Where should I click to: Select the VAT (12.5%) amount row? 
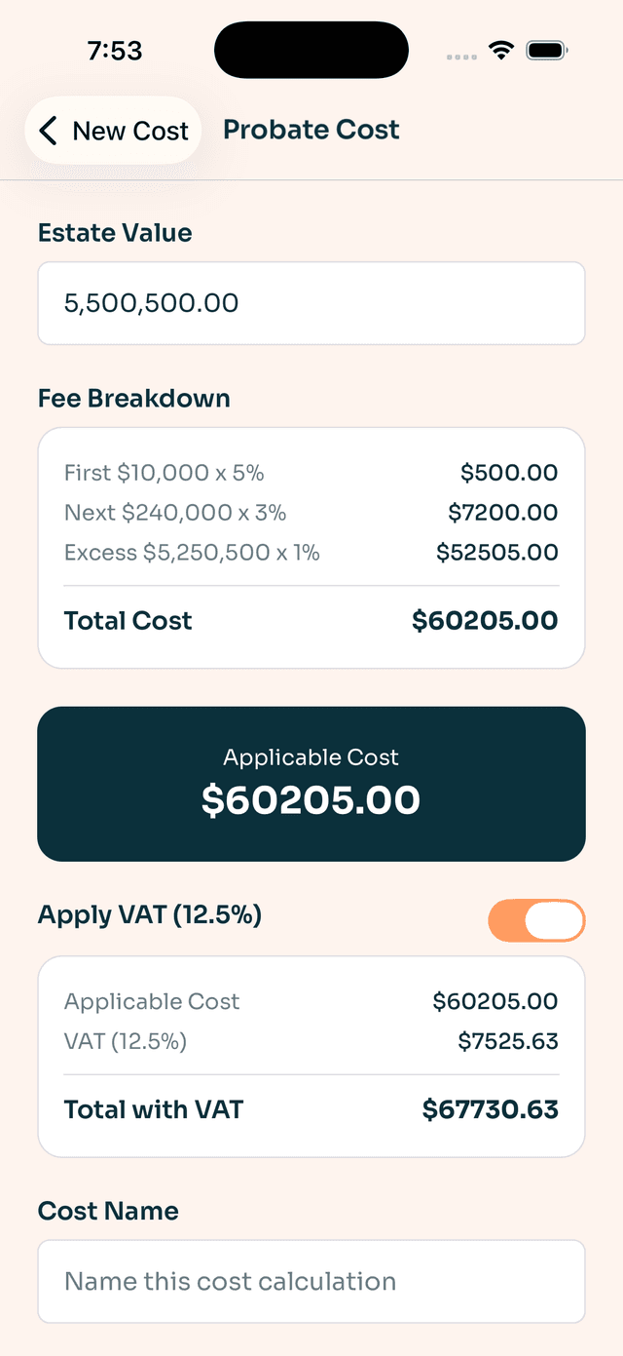tap(311, 1040)
